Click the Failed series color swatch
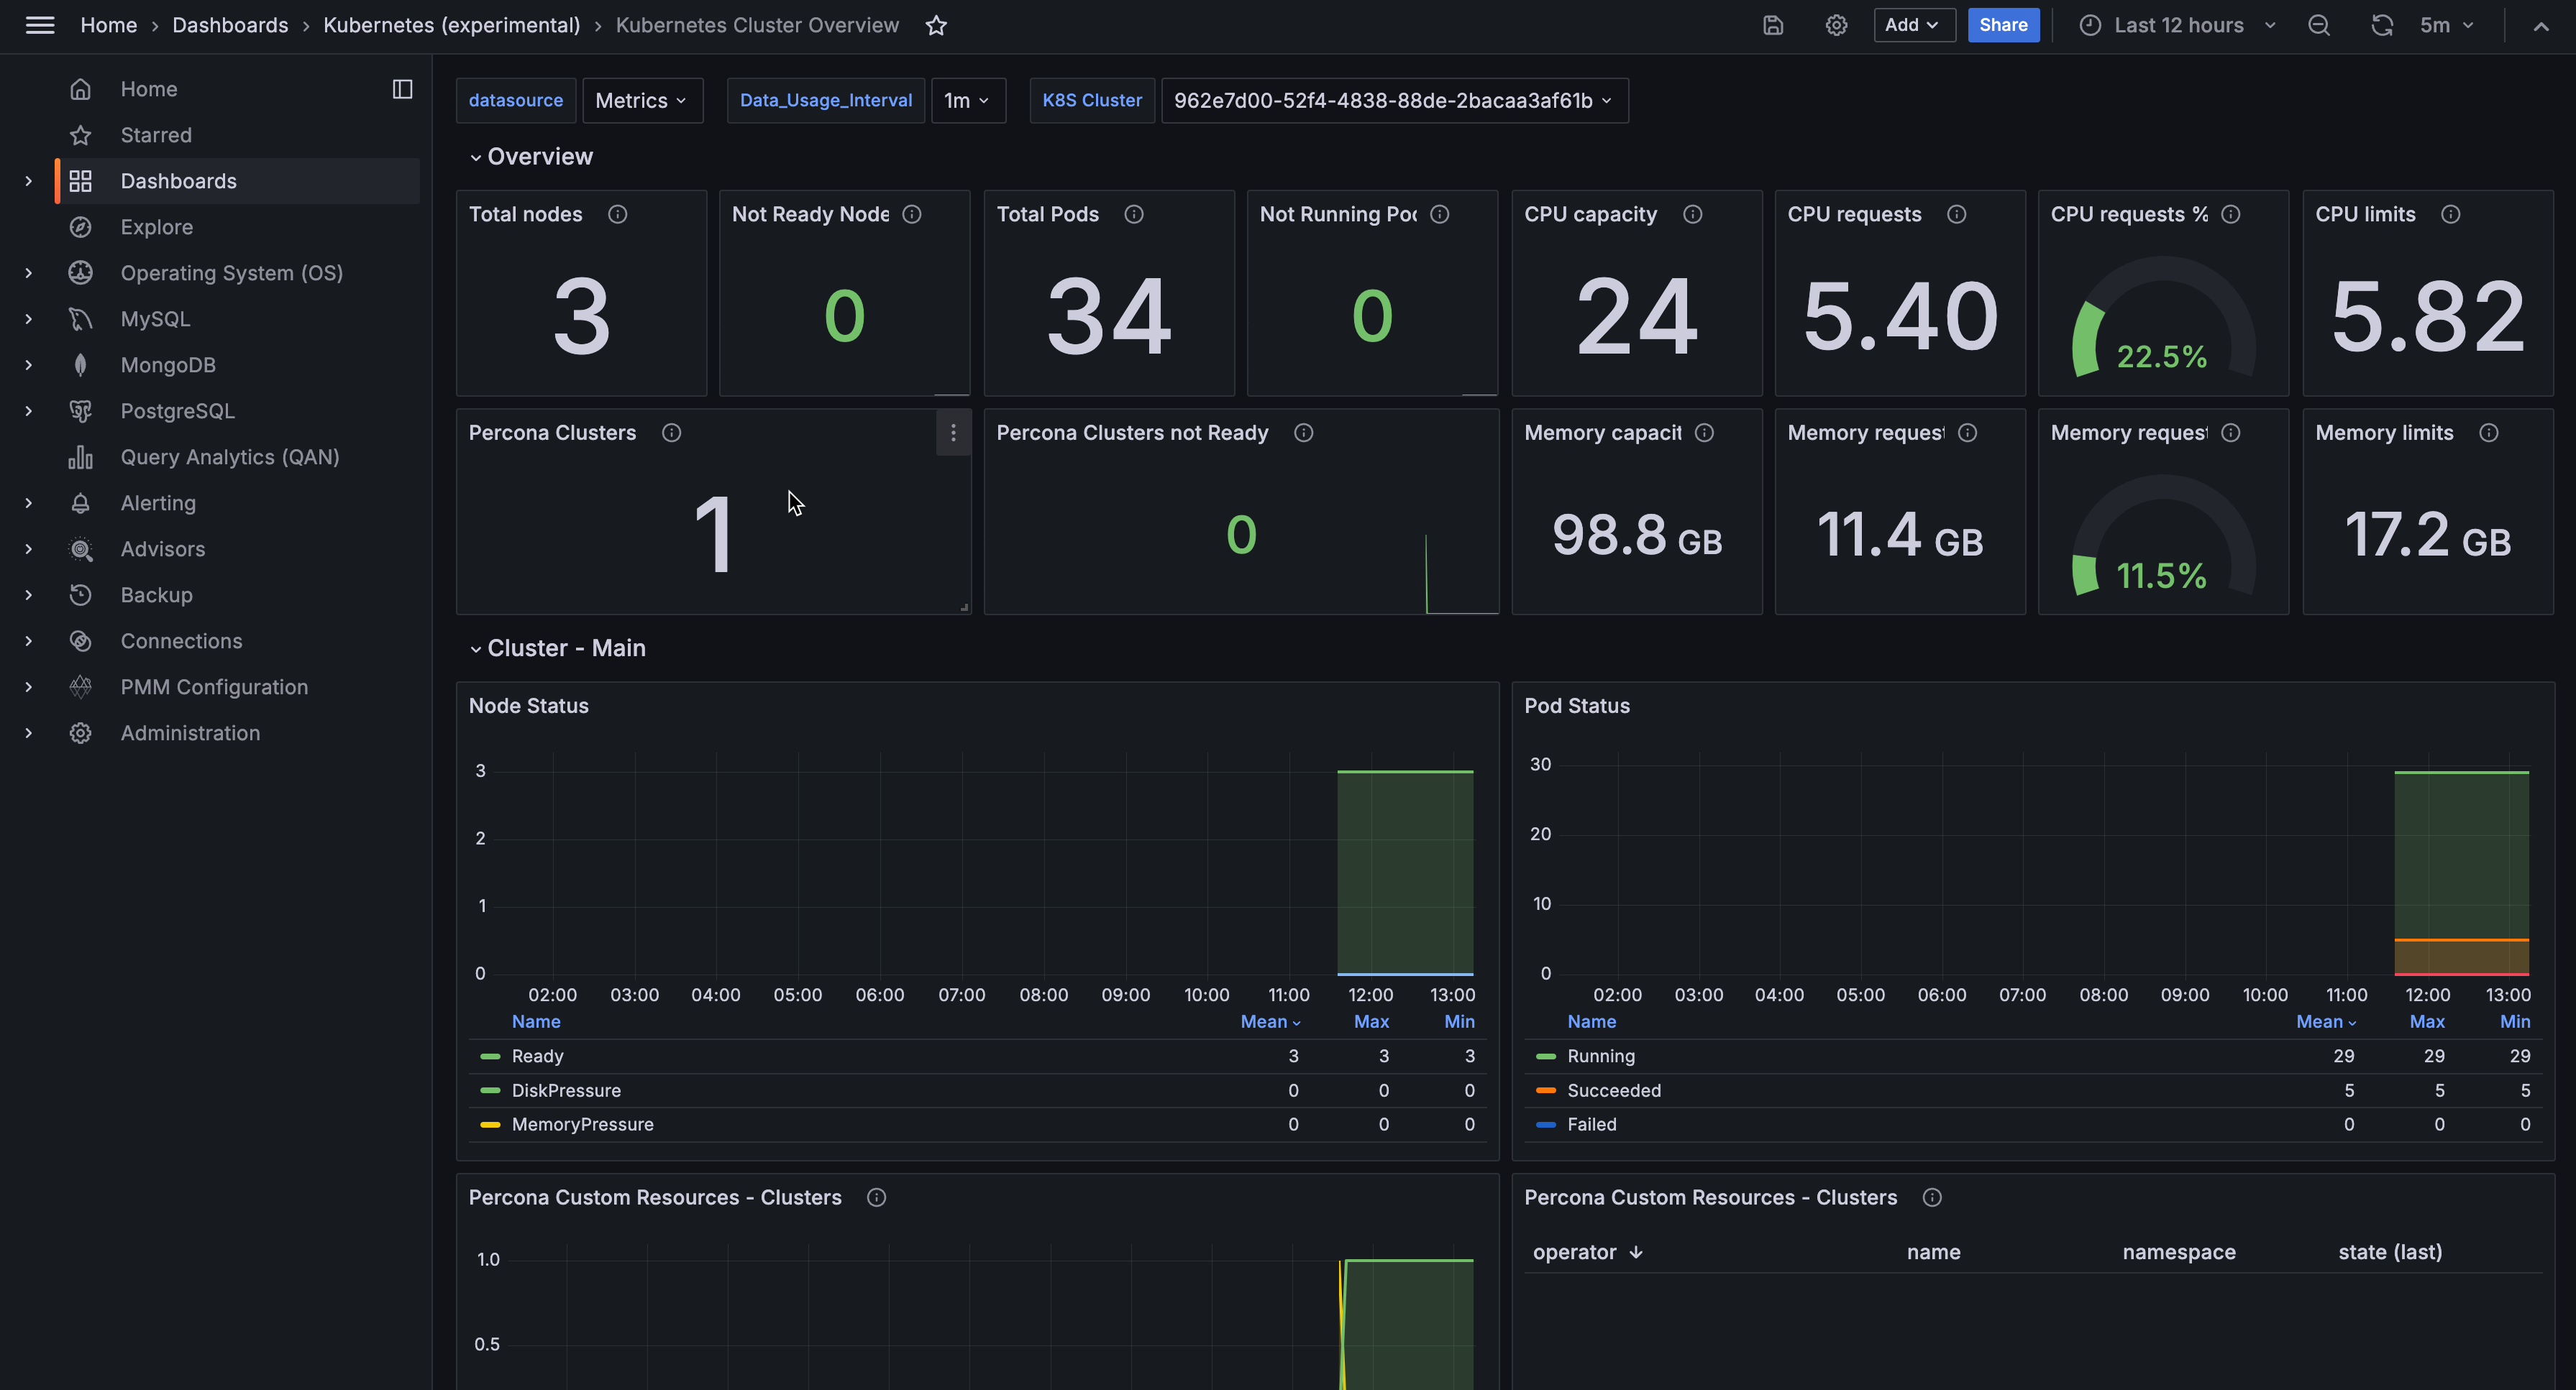This screenshot has width=2576, height=1390. (x=1545, y=1126)
